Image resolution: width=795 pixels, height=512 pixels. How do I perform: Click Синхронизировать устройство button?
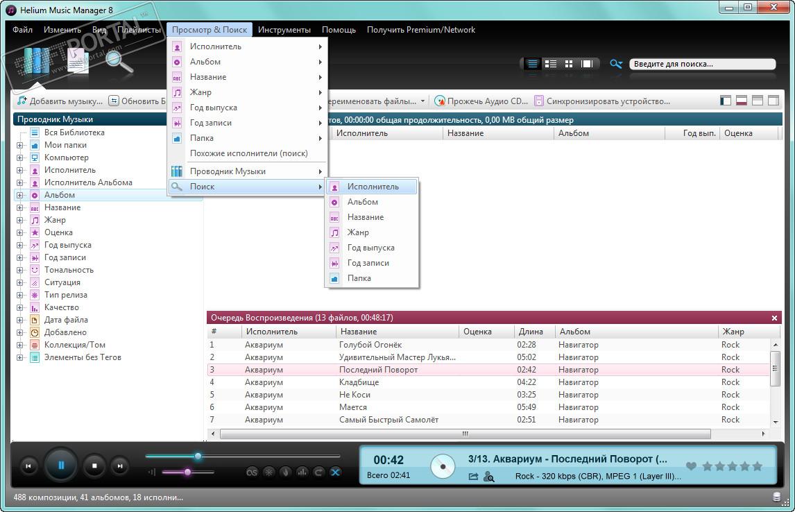click(x=602, y=101)
